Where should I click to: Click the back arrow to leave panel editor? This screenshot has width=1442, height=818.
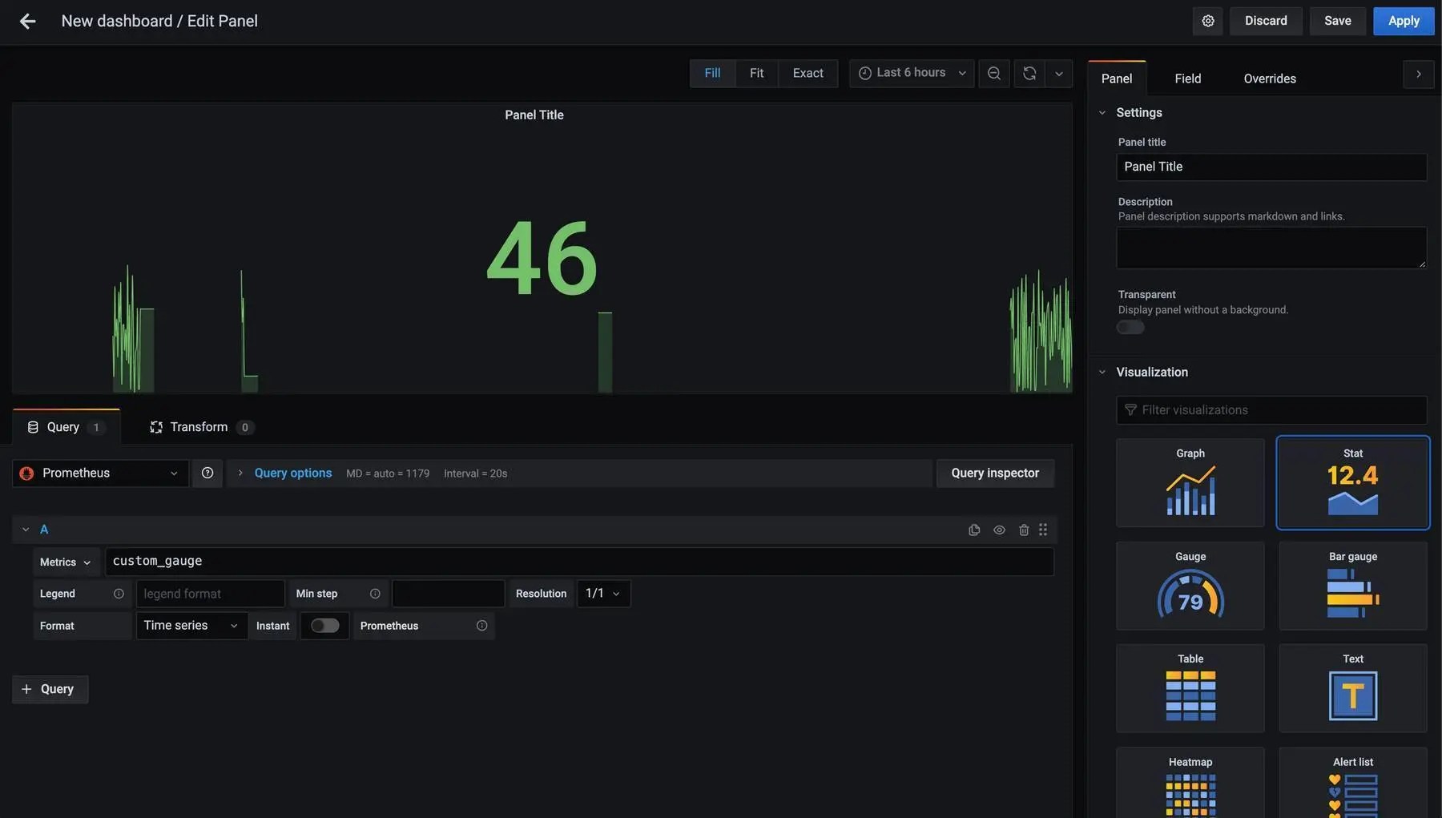click(29, 19)
